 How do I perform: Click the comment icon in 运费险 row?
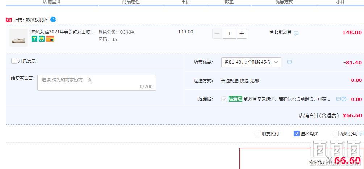click(x=338, y=99)
